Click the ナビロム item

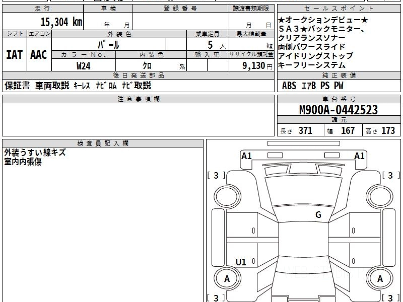106,86
